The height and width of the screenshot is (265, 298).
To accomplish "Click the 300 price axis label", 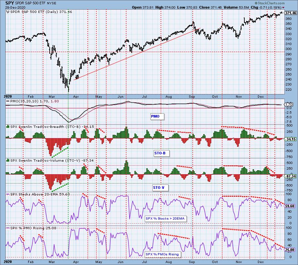I will pos(288,49).
